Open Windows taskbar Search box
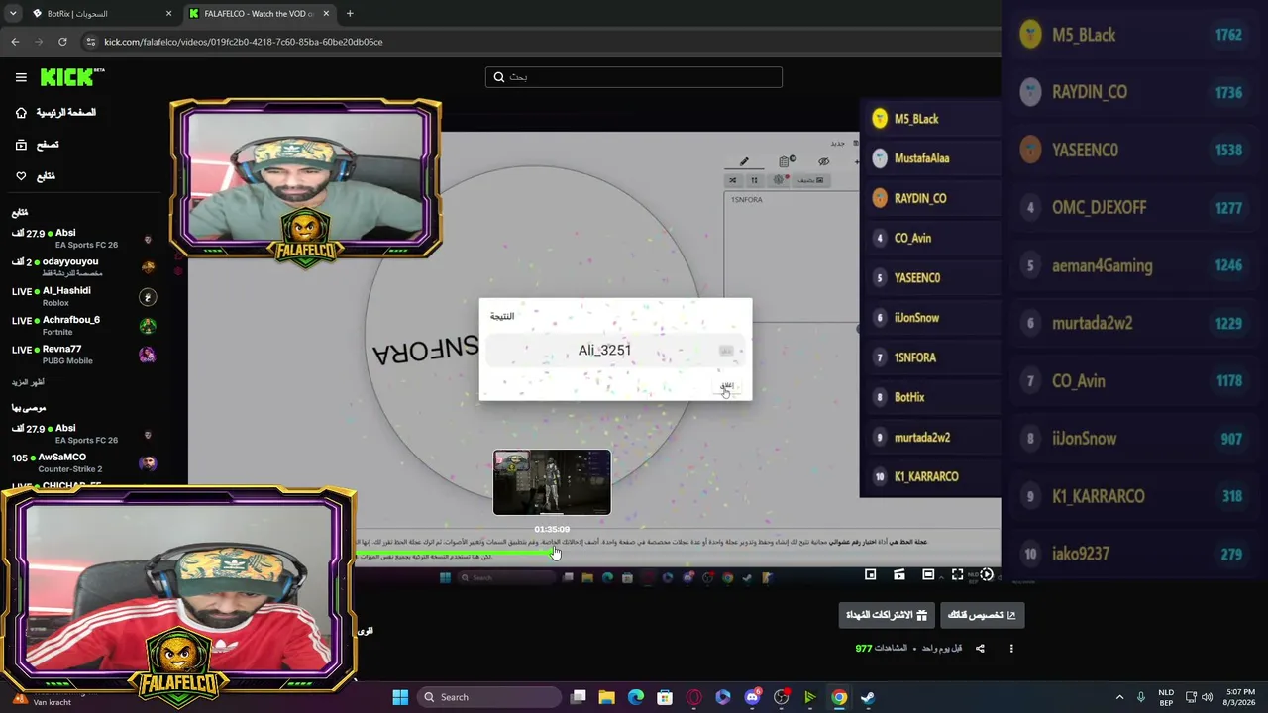Image resolution: width=1268 pixels, height=713 pixels. tap(487, 697)
